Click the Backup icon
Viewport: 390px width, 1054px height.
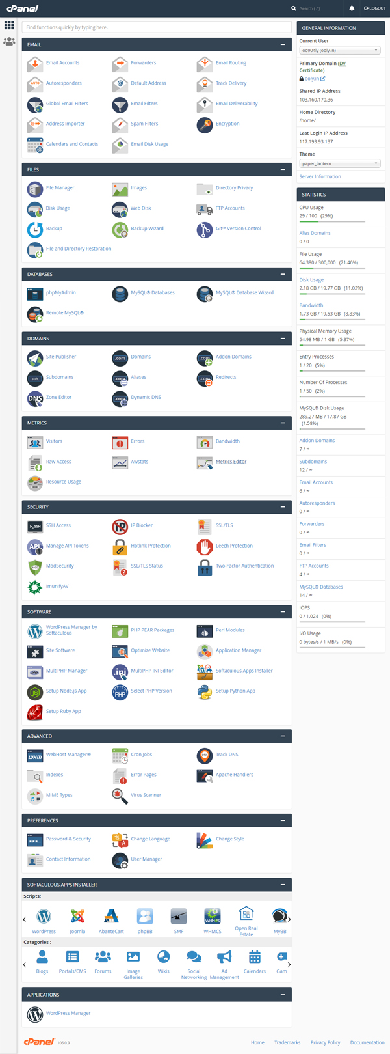click(x=35, y=229)
